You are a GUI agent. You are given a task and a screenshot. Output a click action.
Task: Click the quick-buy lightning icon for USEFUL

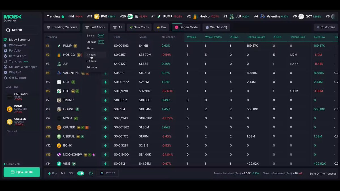105,136
